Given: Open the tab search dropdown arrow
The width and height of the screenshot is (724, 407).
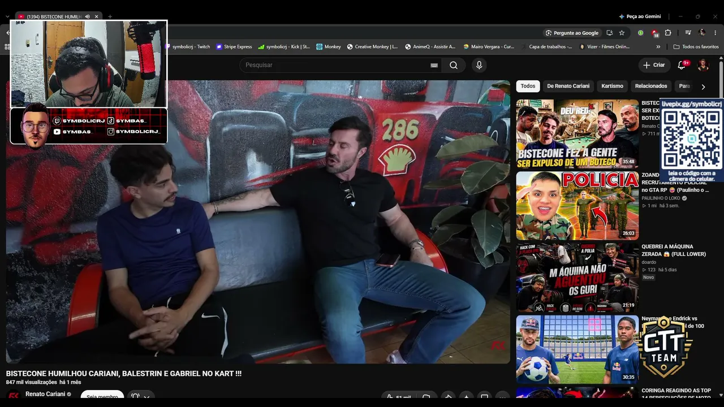Looking at the screenshot, I should point(7,17).
